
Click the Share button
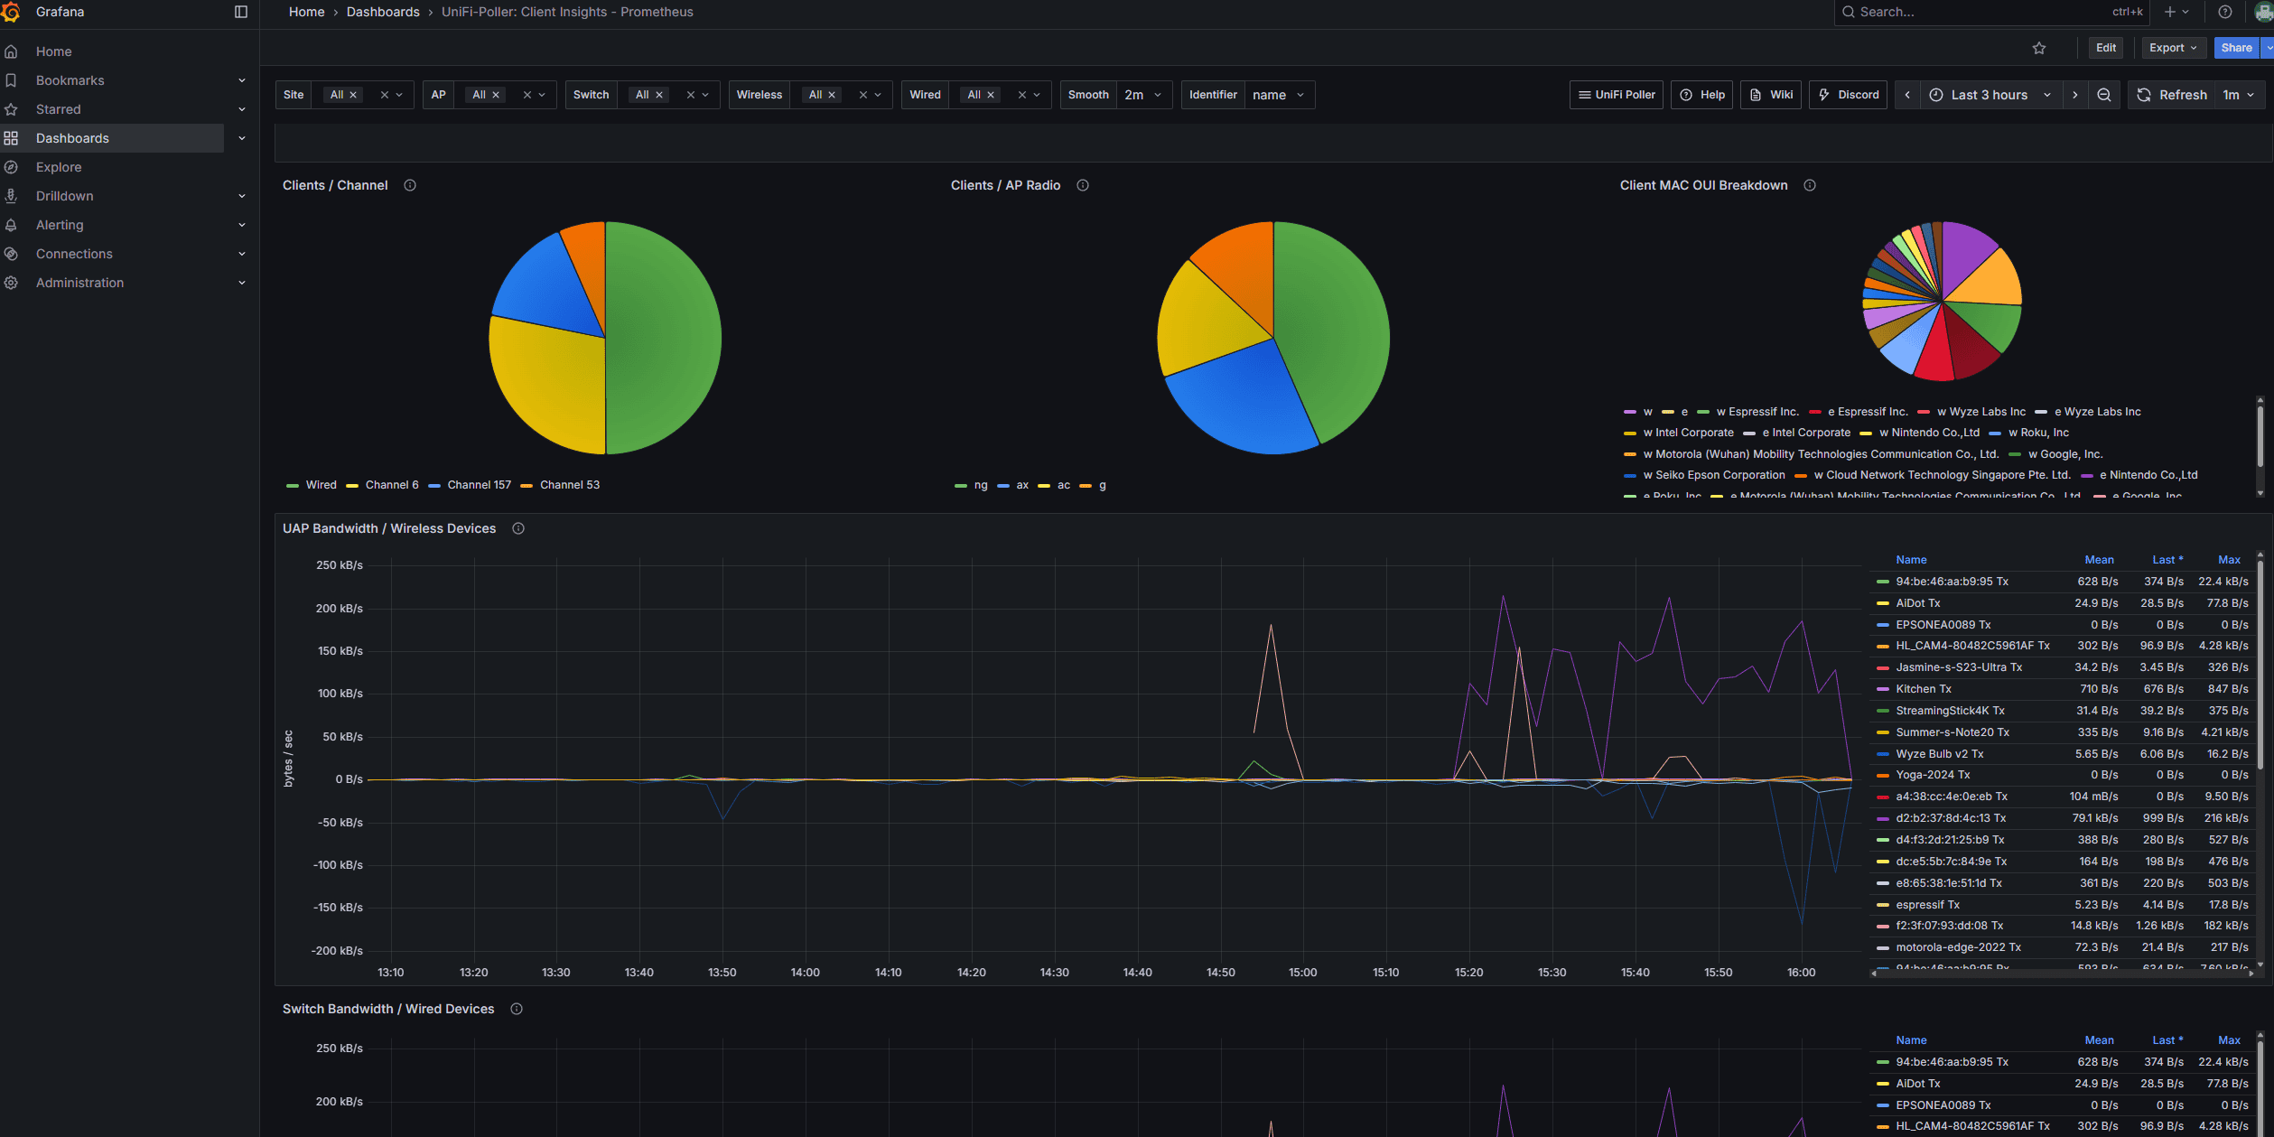point(2237,48)
